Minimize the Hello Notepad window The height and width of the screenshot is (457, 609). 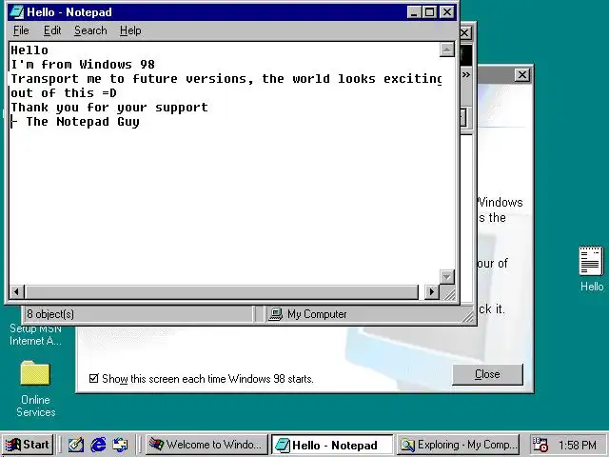pos(414,12)
